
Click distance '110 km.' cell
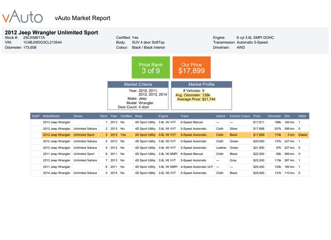289,173
